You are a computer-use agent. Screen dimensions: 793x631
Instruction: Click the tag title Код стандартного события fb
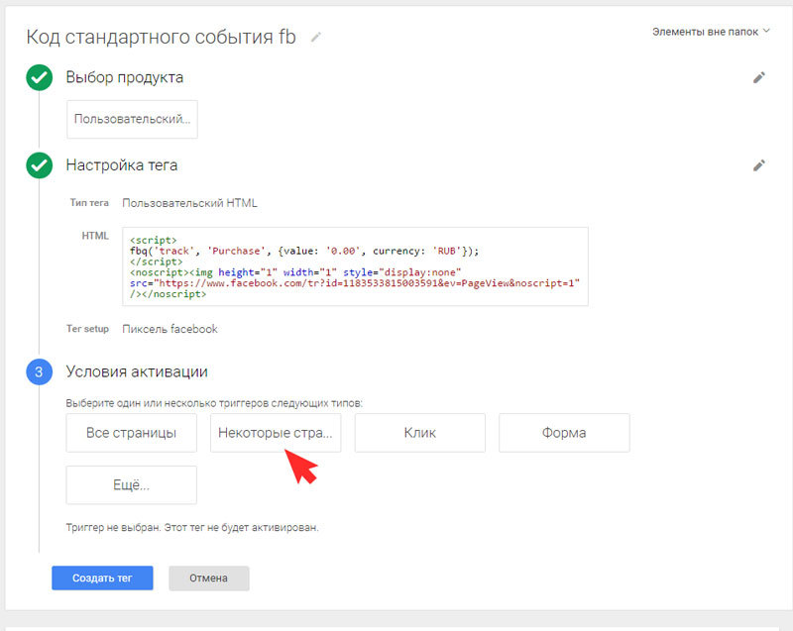click(x=161, y=38)
